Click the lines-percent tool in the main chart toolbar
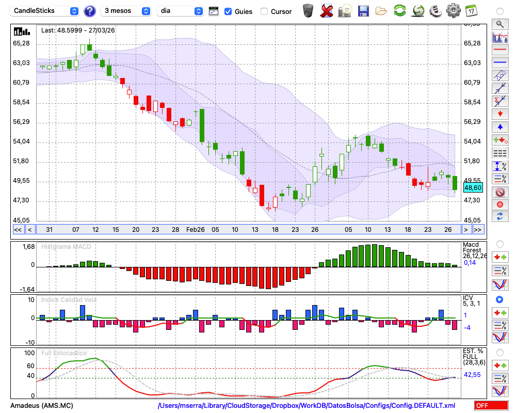This screenshot has height=413, width=516. click(500, 179)
